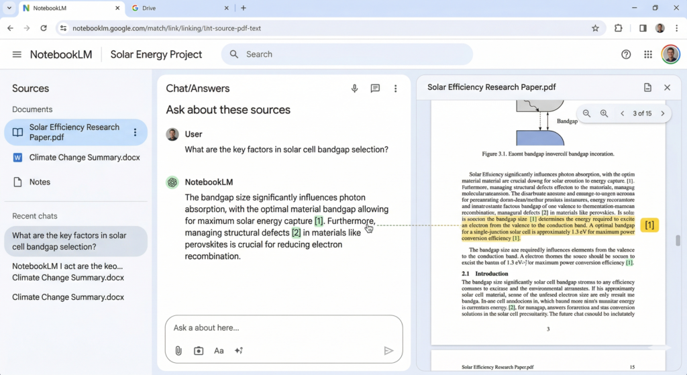
Task: Open browser extensions puzzle icon
Action: tap(618, 28)
